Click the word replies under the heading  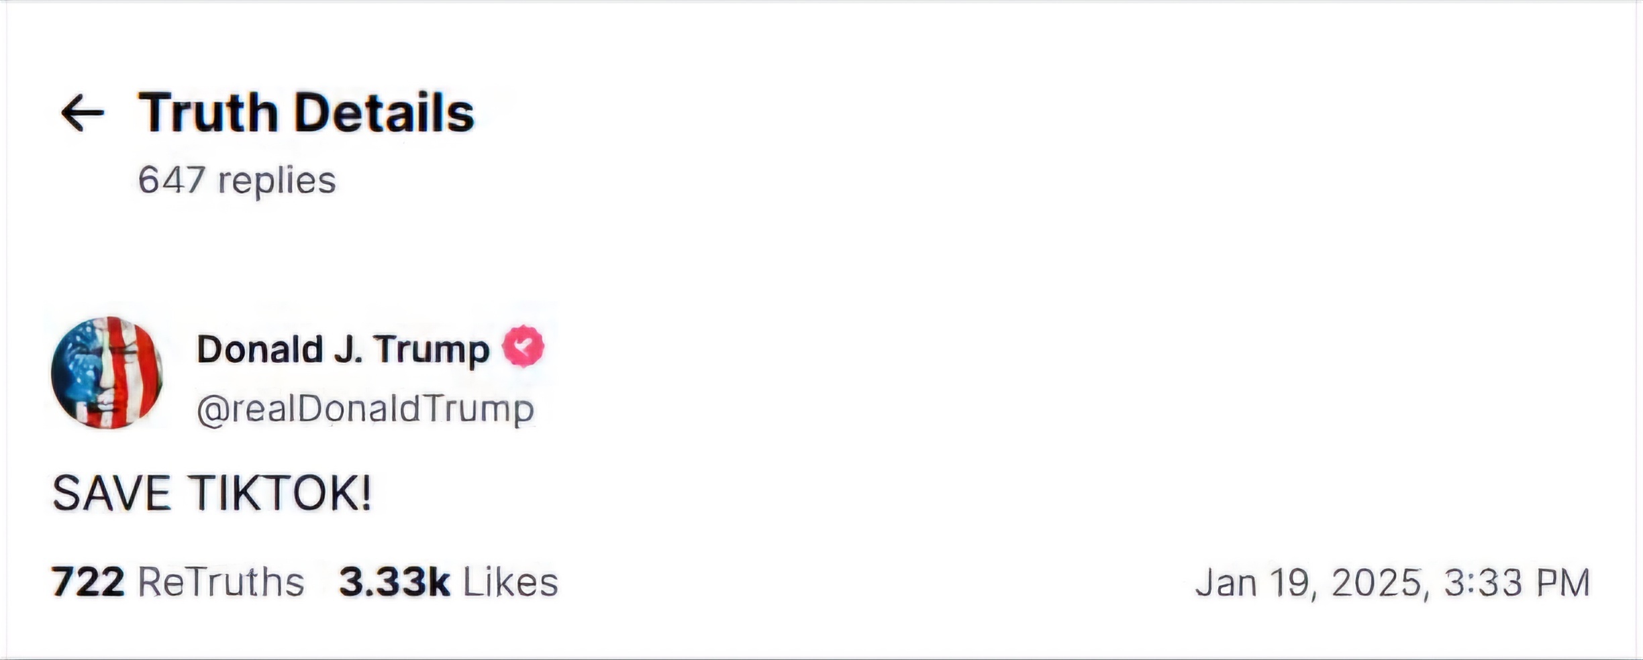pos(277,180)
